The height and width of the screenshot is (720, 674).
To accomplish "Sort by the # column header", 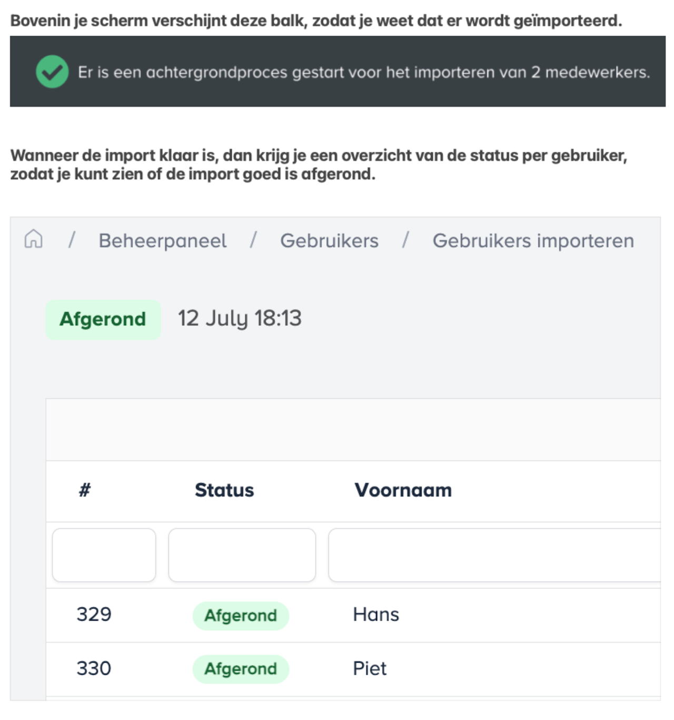I will (85, 490).
